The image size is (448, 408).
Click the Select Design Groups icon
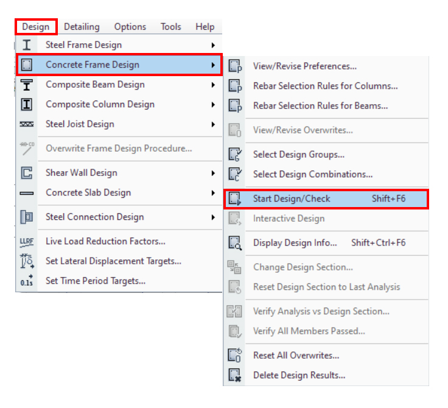(235, 155)
